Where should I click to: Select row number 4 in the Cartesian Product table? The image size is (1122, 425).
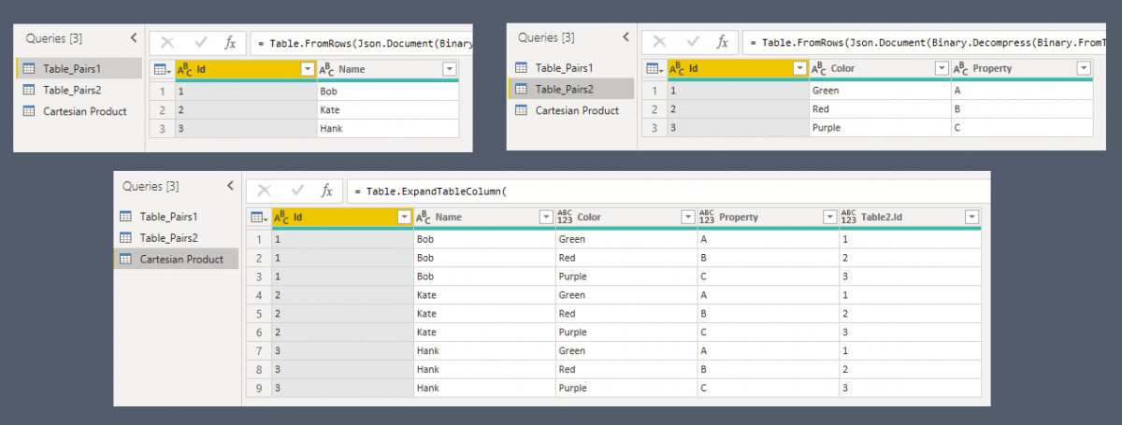click(259, 294)
